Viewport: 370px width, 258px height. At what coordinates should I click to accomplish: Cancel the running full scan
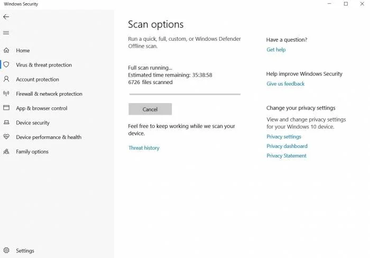[150, 109]
